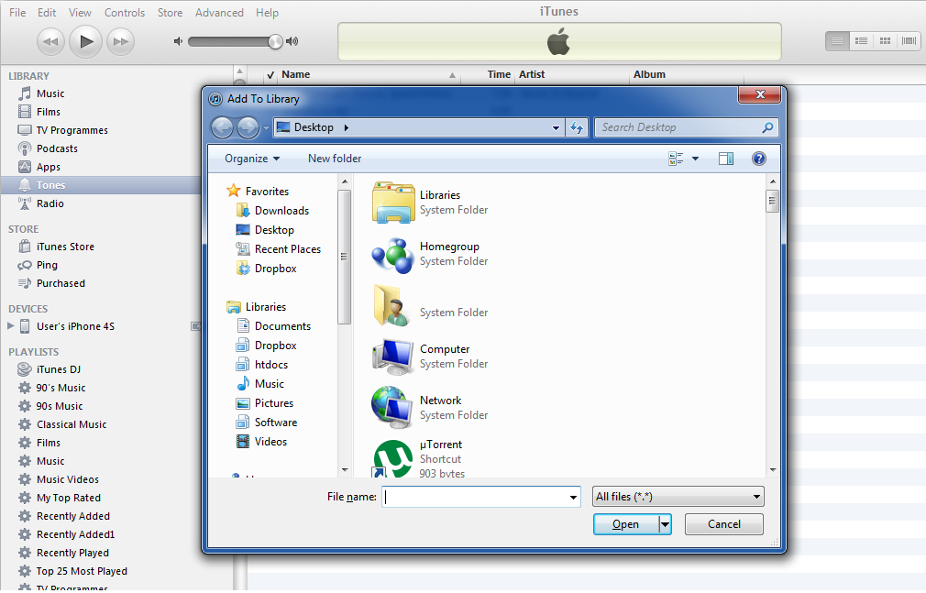Image resolution: width=926 pixels, height=593 pixels.
Task: Click the dialog Back navigation button
Action: click(222, 127)
